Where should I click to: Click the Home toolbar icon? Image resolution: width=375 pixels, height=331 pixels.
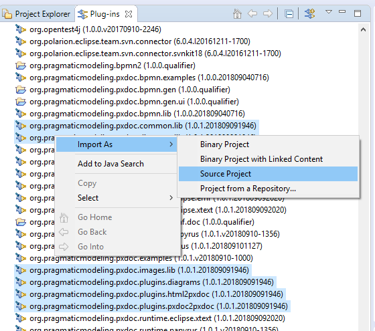[x=237, y=13]
